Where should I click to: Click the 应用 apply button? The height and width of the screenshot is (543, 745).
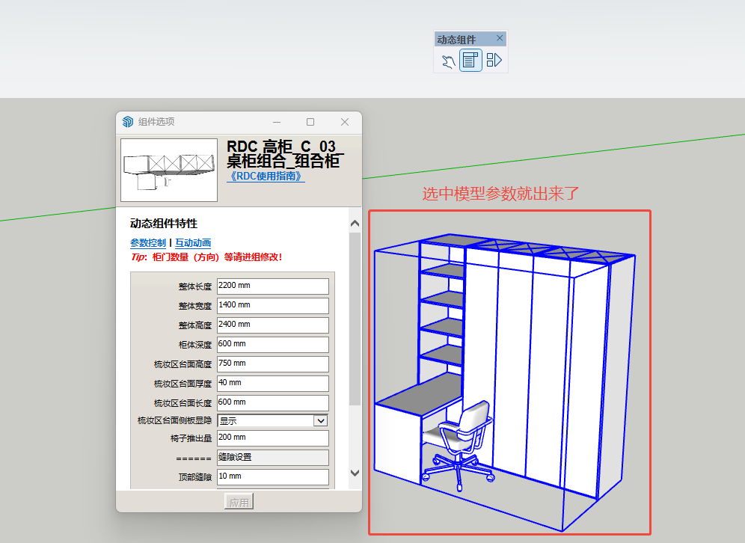(239, 502)
